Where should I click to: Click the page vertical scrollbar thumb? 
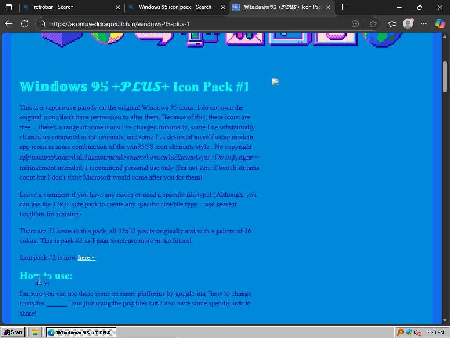click(x=445, y=77)
